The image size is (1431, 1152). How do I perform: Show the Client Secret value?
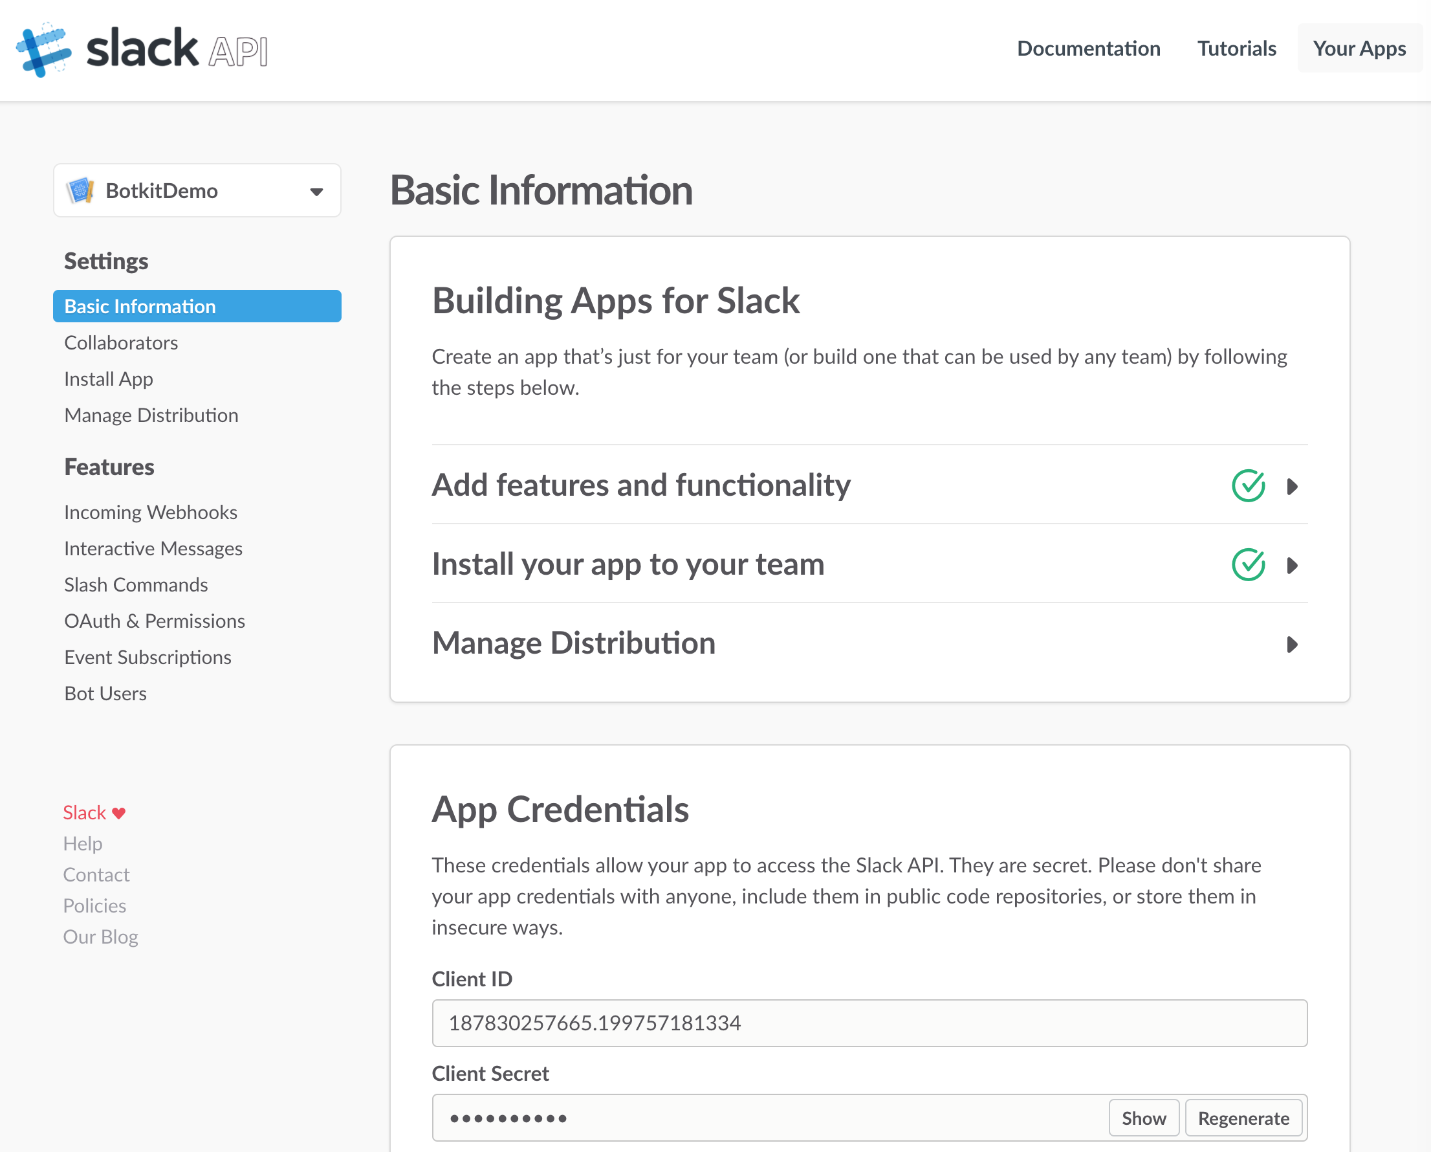click(1143, 1118)
